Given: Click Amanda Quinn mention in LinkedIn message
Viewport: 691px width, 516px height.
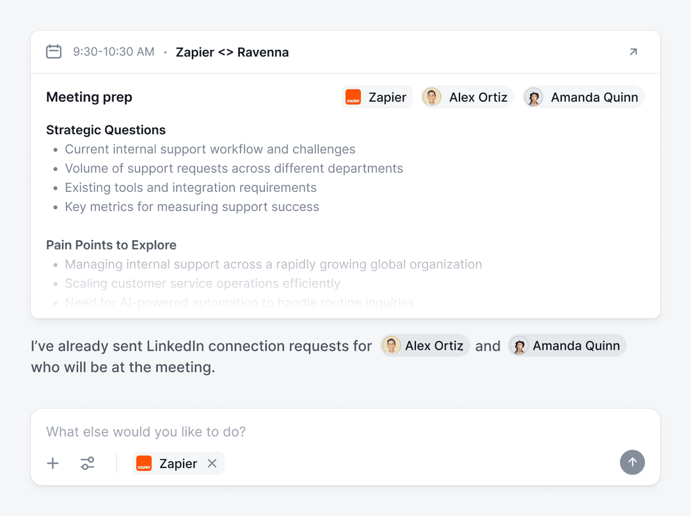Looking at the screenshot, I should tap(567, 346).
